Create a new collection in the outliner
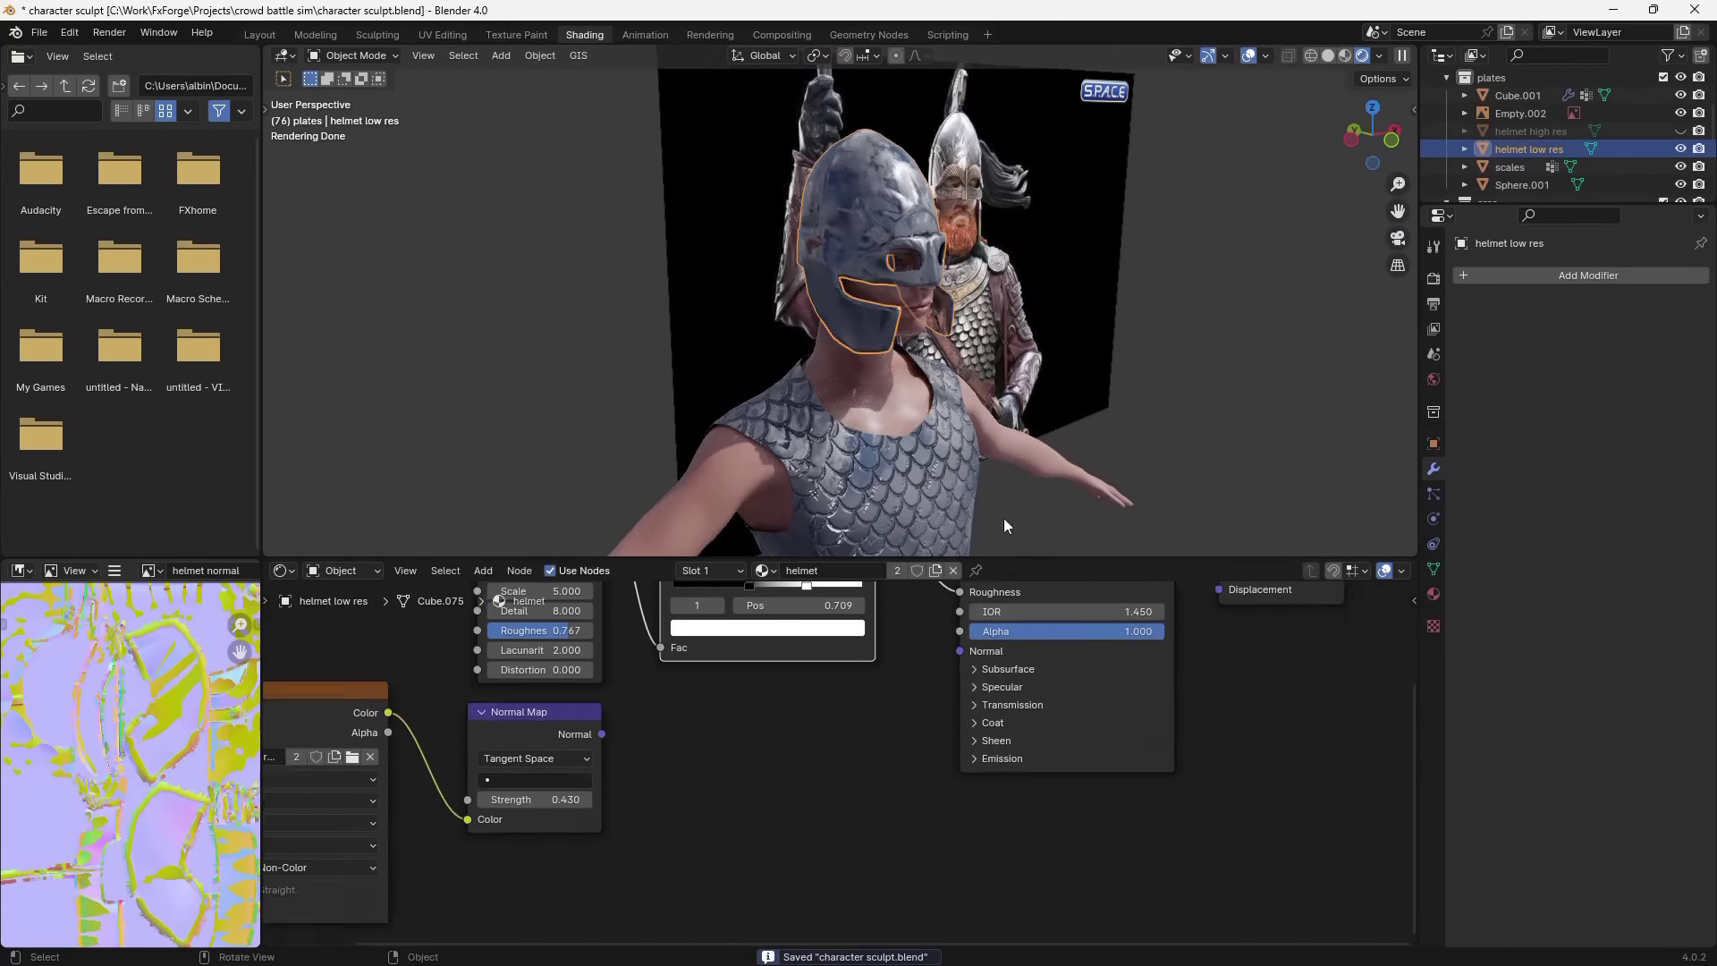The width and height of the screenshot is (1717, 966). tap(1700, 55)
